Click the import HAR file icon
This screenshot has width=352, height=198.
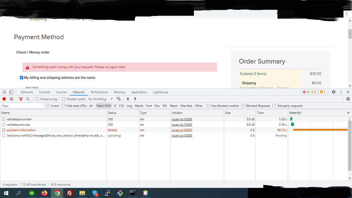[128, 99]
